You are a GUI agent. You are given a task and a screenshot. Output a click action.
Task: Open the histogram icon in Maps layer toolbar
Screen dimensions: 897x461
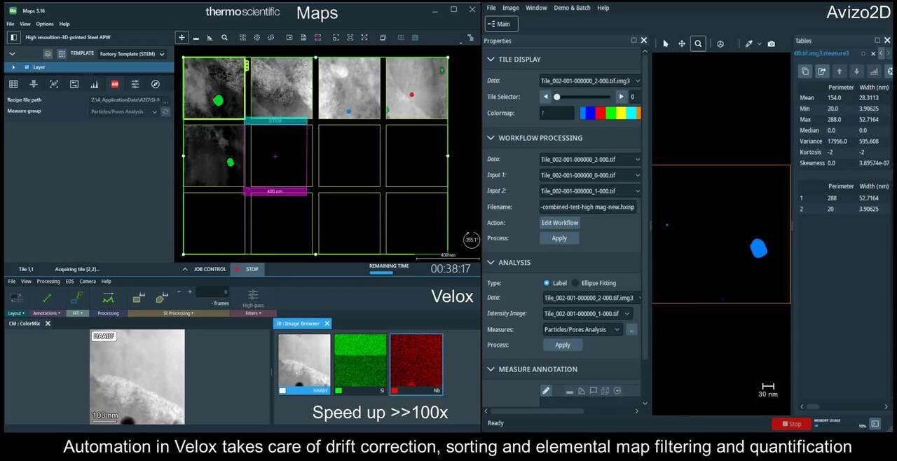click(x=95, y=84)
